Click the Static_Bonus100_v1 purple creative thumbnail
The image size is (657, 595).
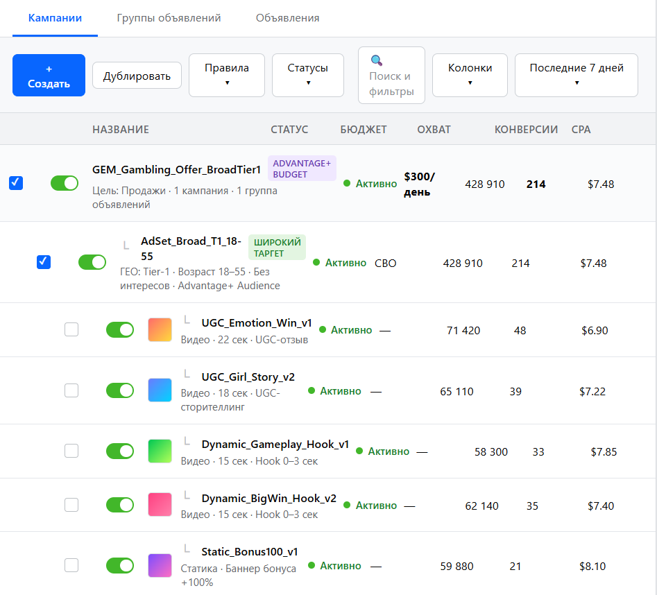tap(160, 566)
